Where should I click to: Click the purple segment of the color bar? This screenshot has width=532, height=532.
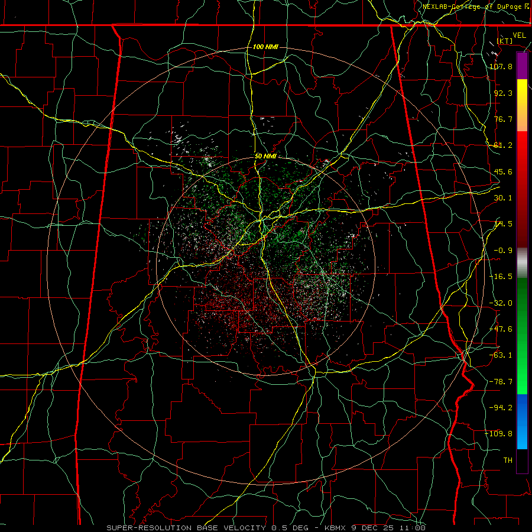pyautogui.click(x=522, y=66)
